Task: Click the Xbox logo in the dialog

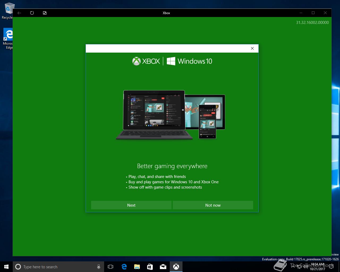Action: tap(146, 61)
